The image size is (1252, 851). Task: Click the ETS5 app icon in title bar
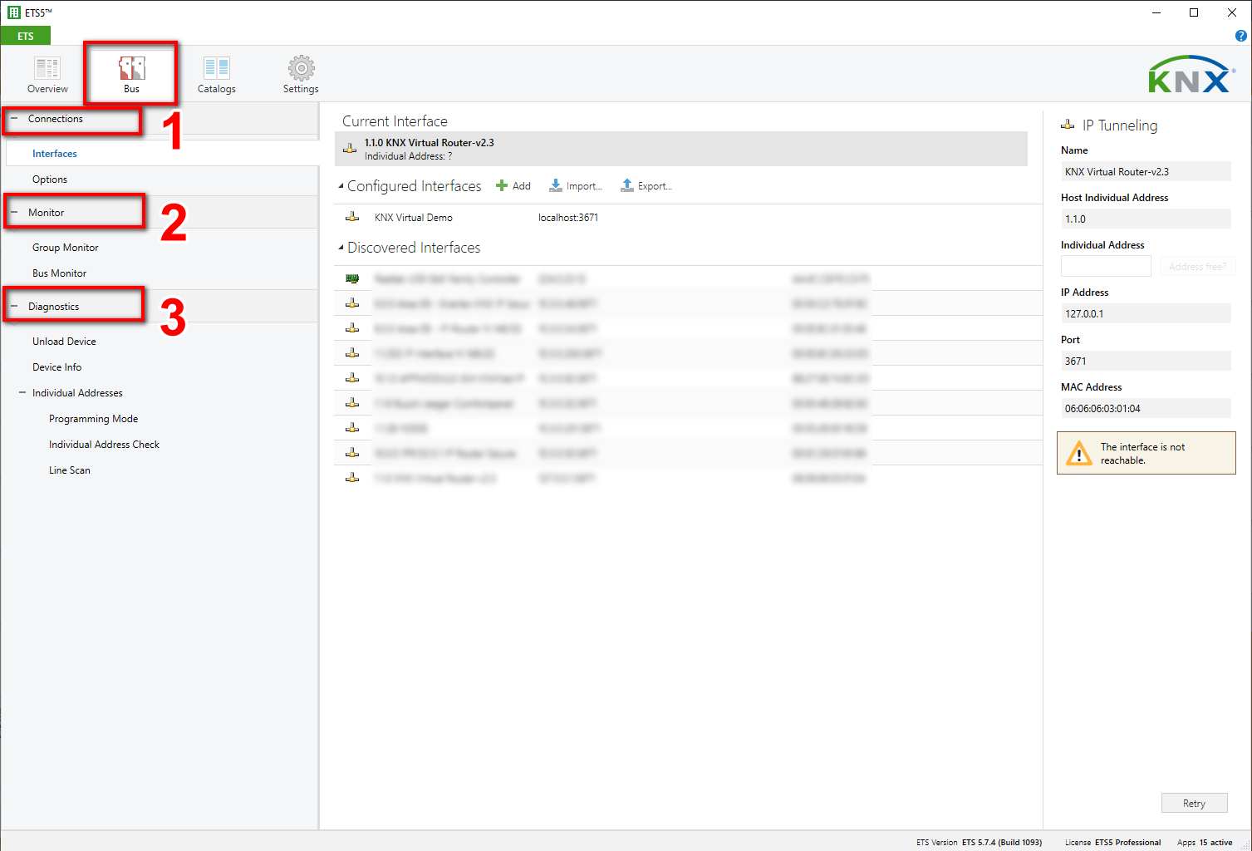pos(13,12)
